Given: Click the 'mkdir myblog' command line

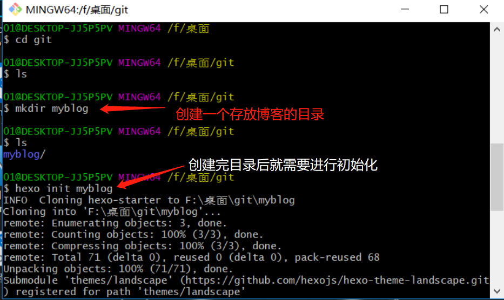Looking at the screenshot, I should pyautogui.click(x=45, y=108).
